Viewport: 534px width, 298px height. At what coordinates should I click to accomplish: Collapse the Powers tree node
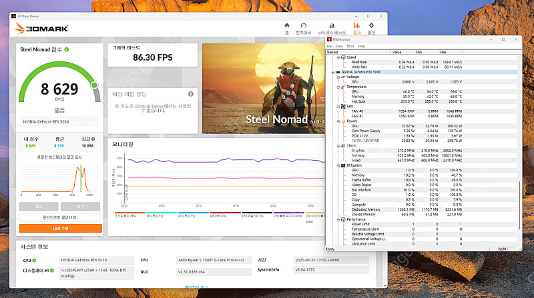(x=338, y=121)
